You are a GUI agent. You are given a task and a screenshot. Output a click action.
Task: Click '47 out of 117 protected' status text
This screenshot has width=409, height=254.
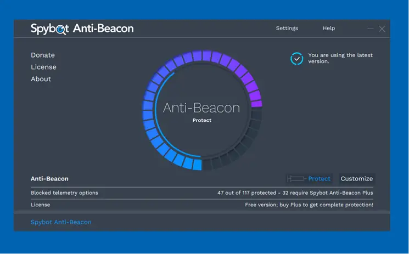[246, 193]
